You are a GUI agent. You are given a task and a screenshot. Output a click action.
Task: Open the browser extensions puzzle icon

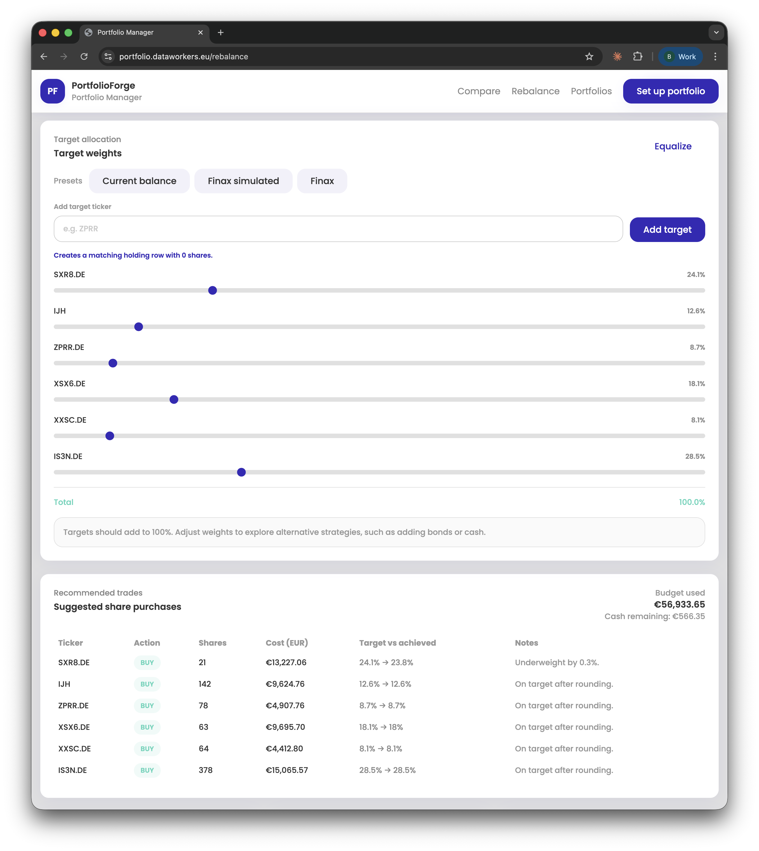[x=638, y=57]
